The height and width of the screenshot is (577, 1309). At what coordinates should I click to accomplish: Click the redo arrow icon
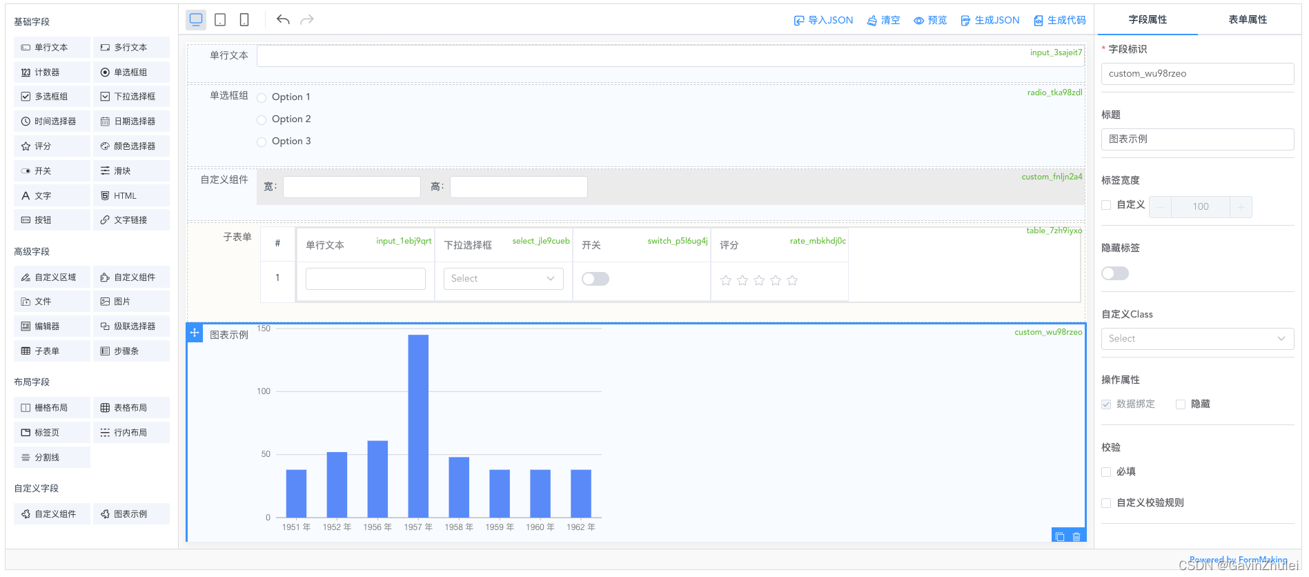pos(307,19)
